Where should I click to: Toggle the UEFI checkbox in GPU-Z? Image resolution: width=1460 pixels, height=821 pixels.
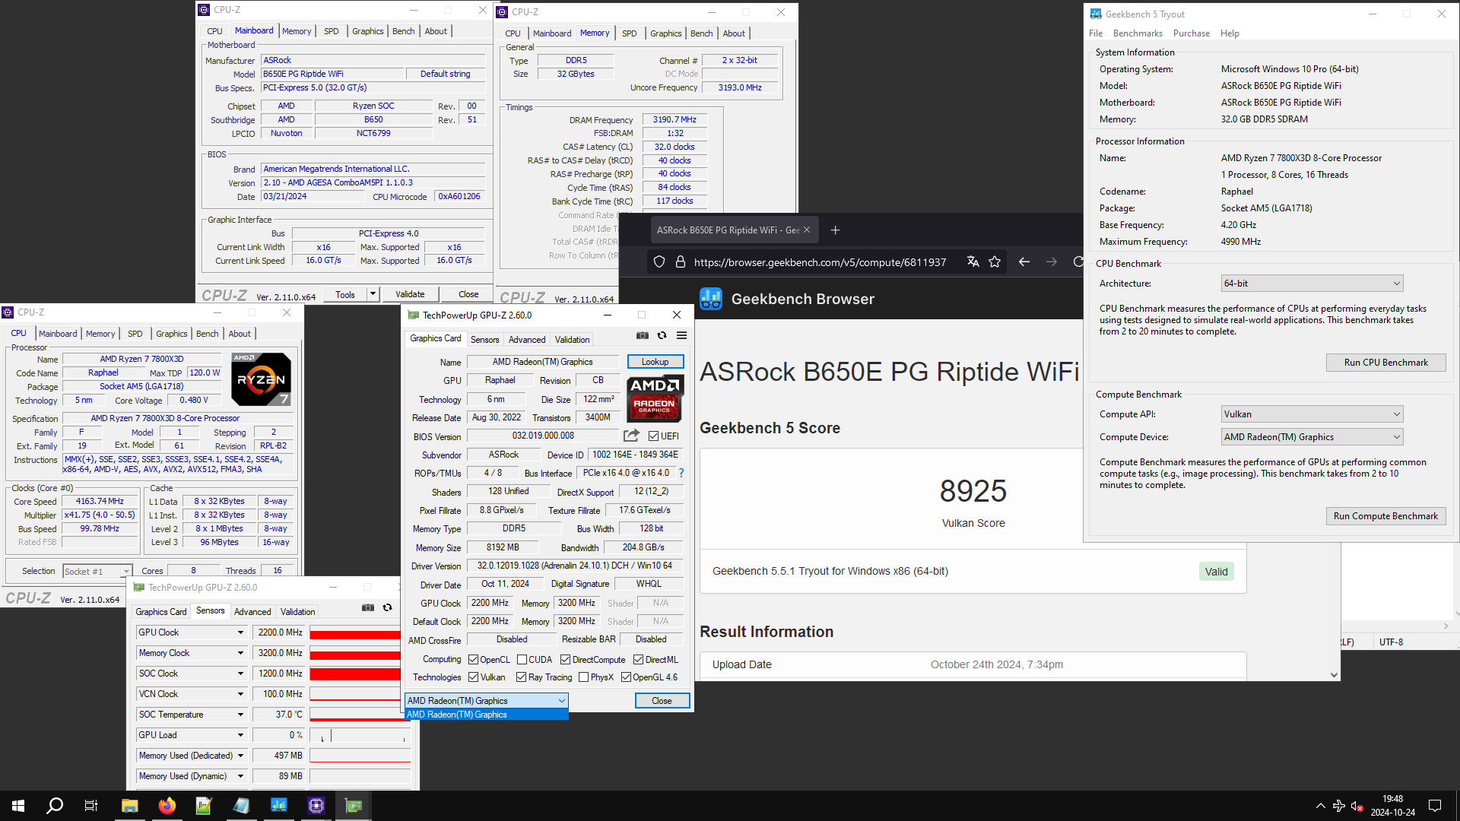pos(653,436)
